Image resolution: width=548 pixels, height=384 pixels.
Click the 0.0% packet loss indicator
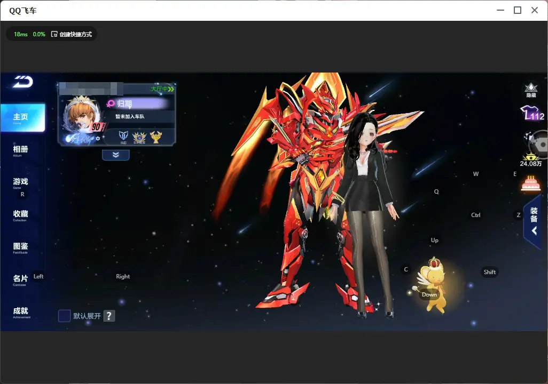click(39, 34)
